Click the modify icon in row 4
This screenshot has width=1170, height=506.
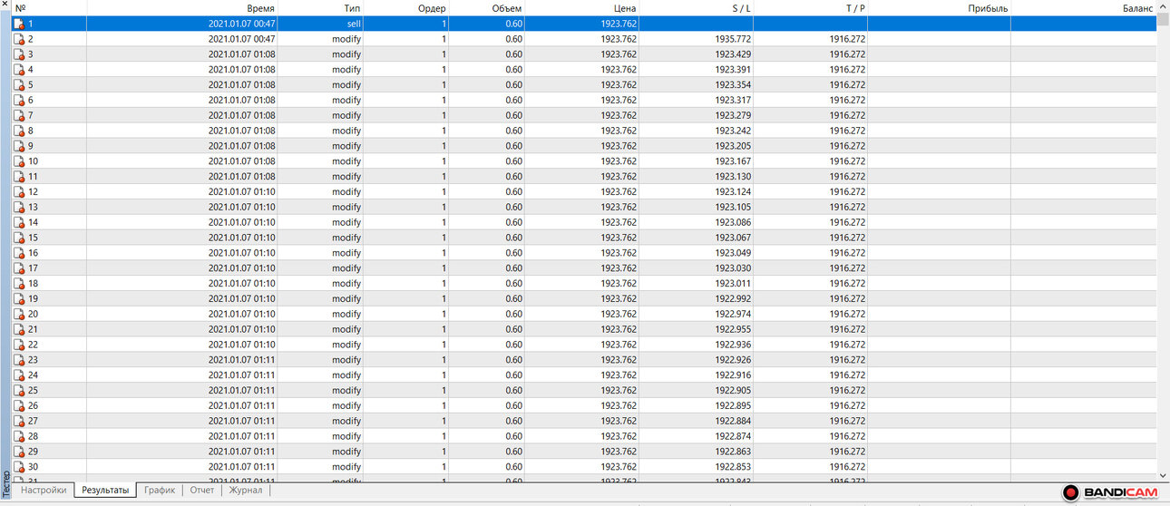[x=19, y=70]
